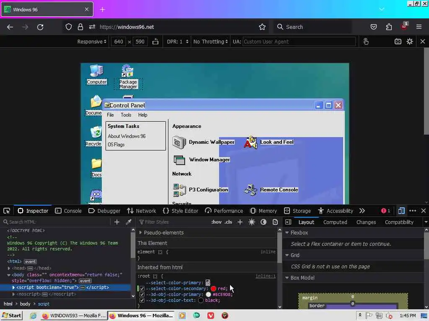Toggle light color scheme simulation sun icon
The height and width of the screenshot is (321, 429).
[252, 222]
